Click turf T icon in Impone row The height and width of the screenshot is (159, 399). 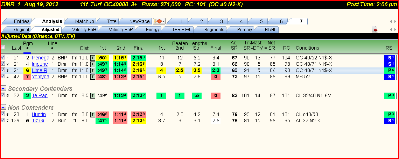tap(93, 64)
